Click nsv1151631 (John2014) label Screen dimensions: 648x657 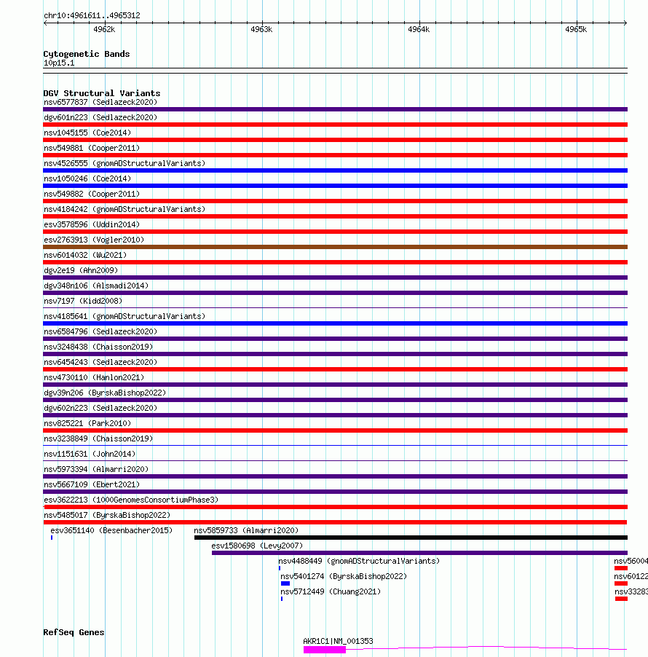90,454
